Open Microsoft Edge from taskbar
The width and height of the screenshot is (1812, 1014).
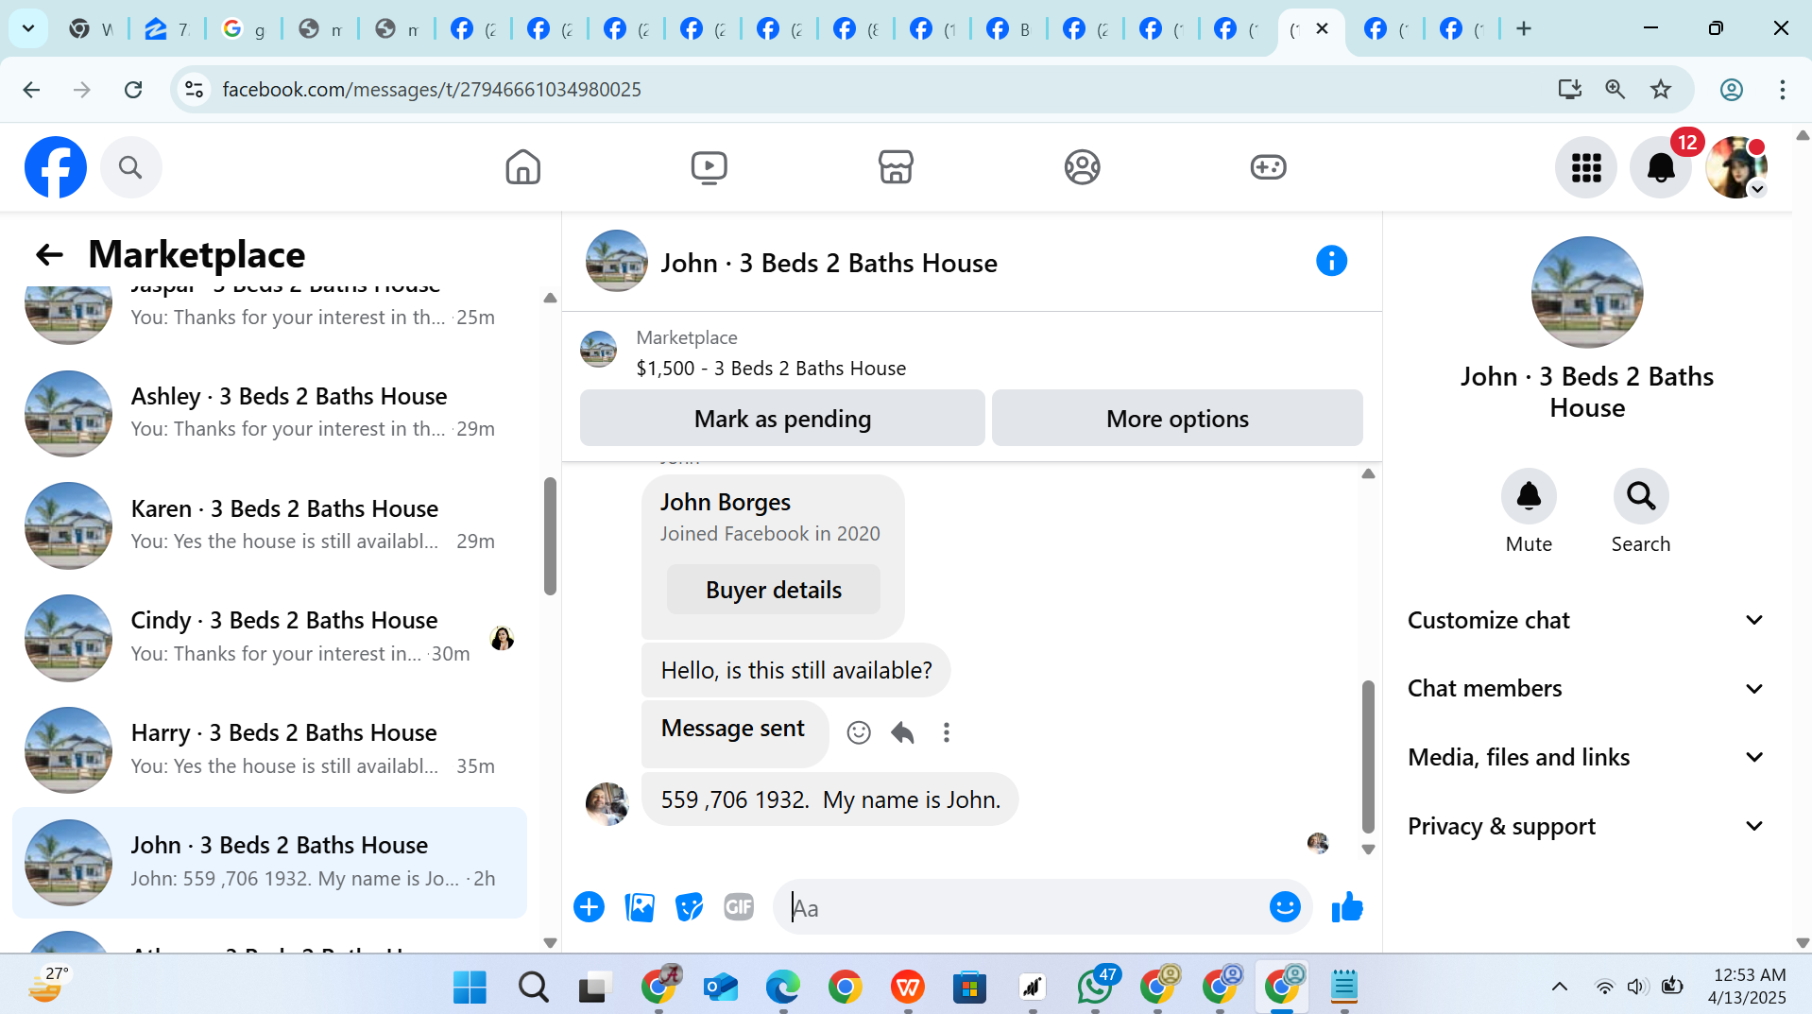click(782, 987)
